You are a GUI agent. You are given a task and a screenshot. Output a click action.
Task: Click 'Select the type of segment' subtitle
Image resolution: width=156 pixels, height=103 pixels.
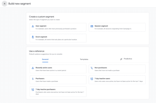coord(44,20)
